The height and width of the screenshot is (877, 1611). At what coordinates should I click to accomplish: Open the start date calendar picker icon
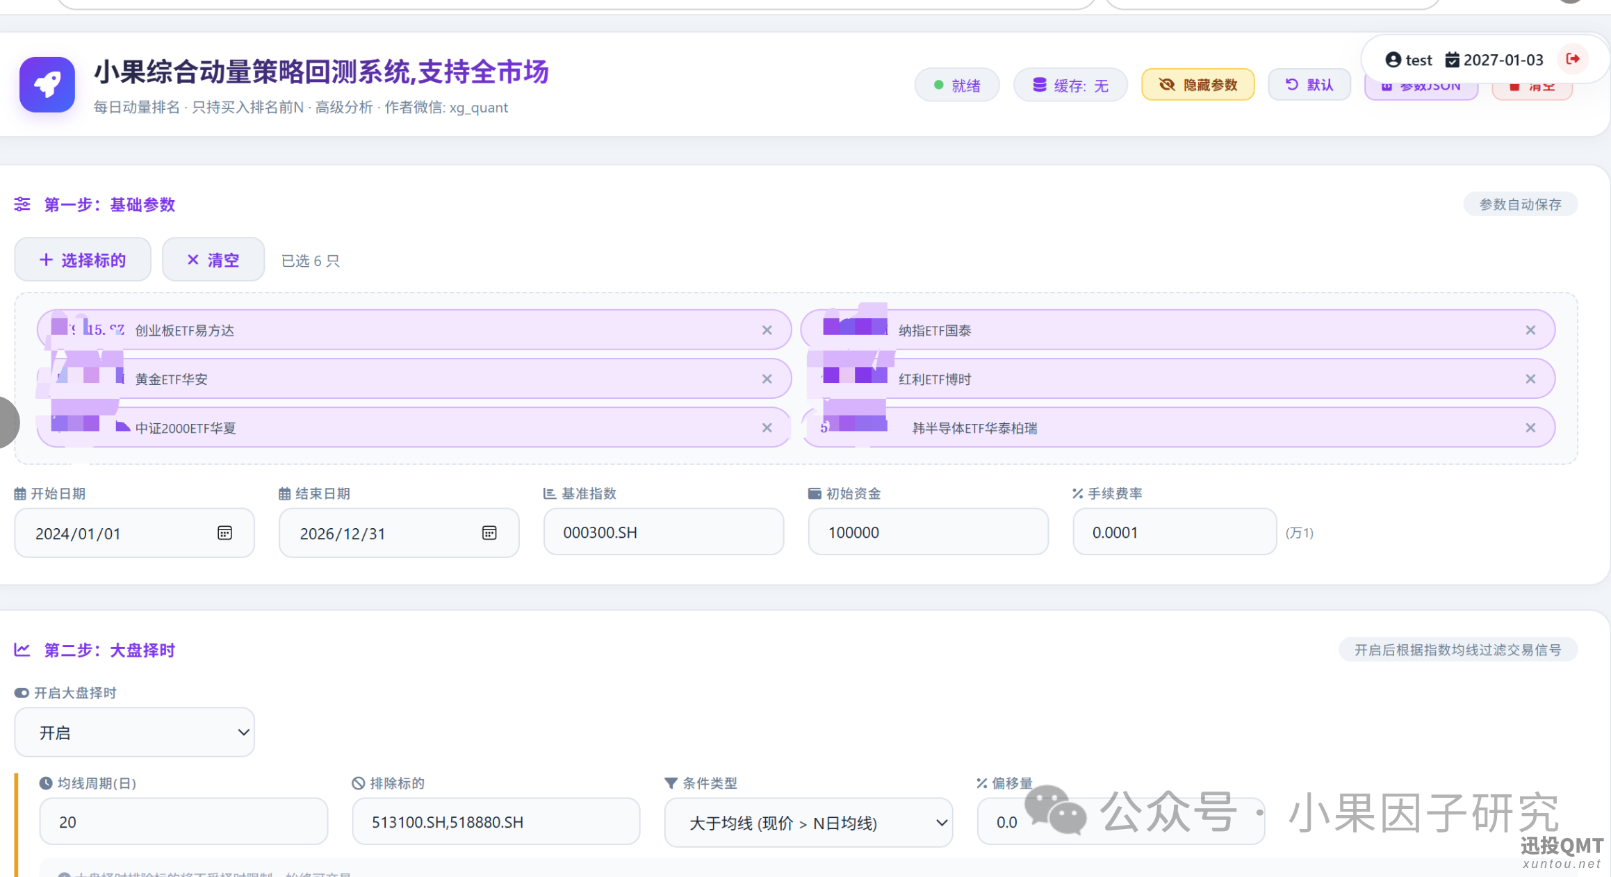click(224, 533)
